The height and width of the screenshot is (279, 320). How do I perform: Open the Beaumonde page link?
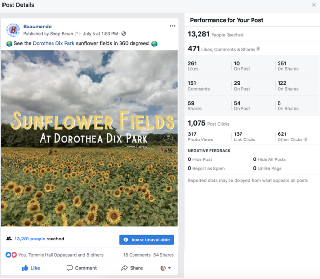pyautogui.click(x=37, y=27)
